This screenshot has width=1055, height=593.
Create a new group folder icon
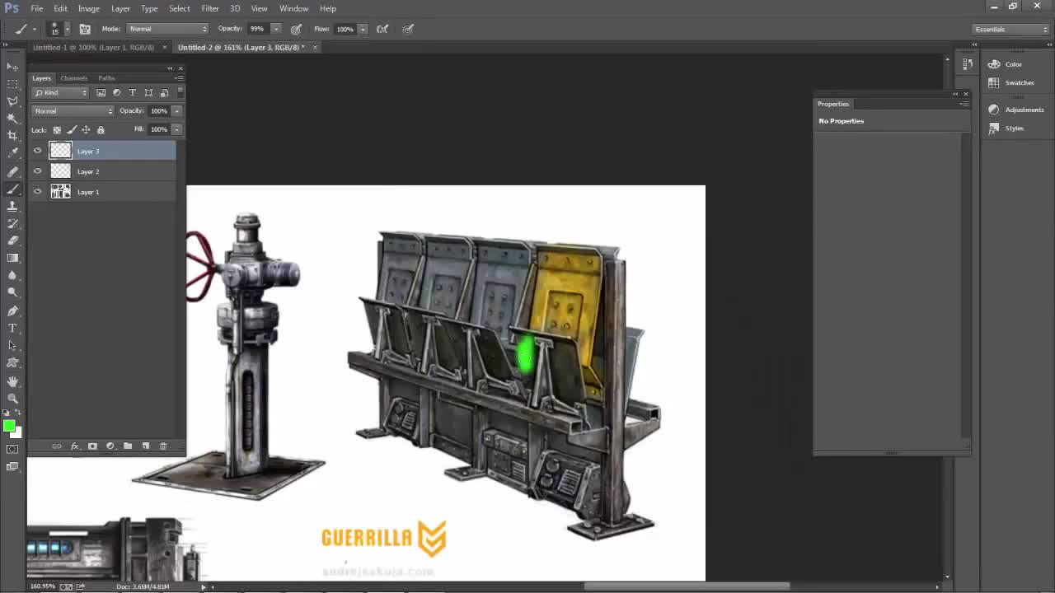pyautogui.click(x=128, y=446)
